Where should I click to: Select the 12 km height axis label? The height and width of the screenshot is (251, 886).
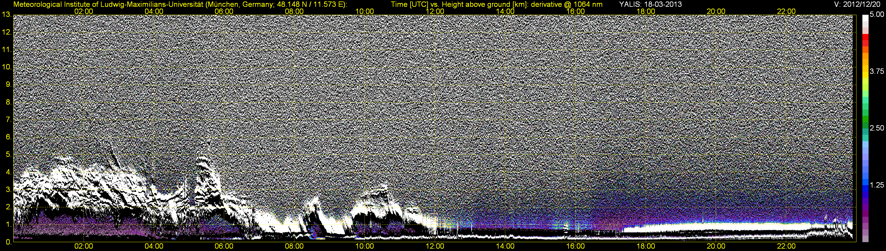(x=6, y=32)
